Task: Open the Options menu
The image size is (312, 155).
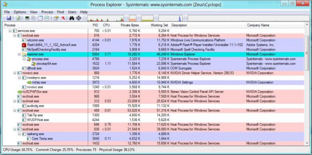Action: [x=20, y=12]
